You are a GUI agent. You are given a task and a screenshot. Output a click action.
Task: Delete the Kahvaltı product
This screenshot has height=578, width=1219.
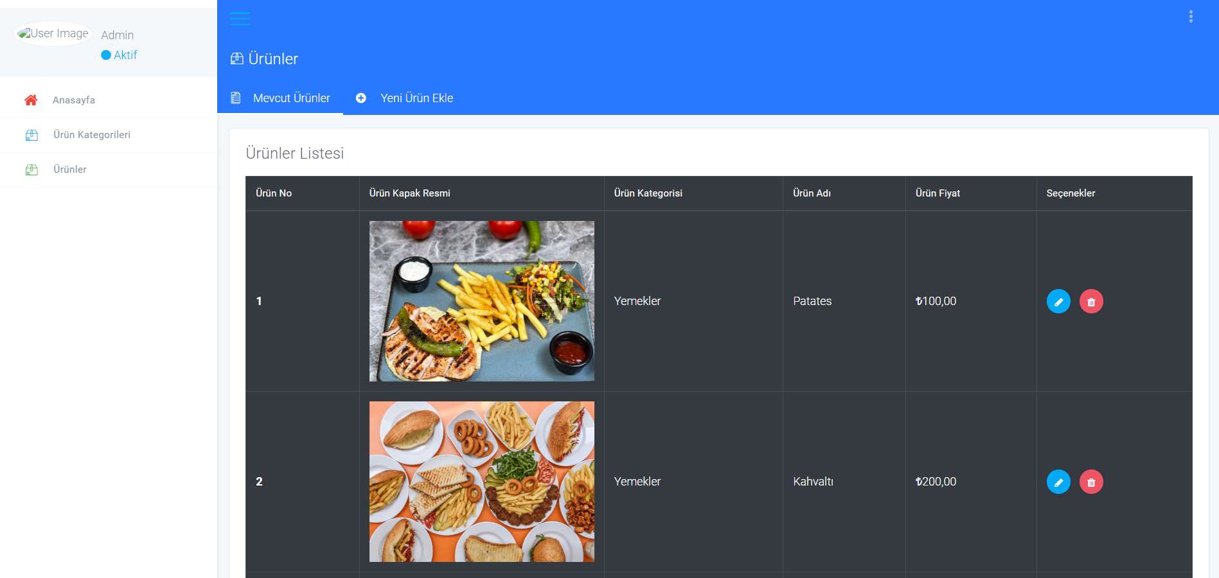(1090, 482)
